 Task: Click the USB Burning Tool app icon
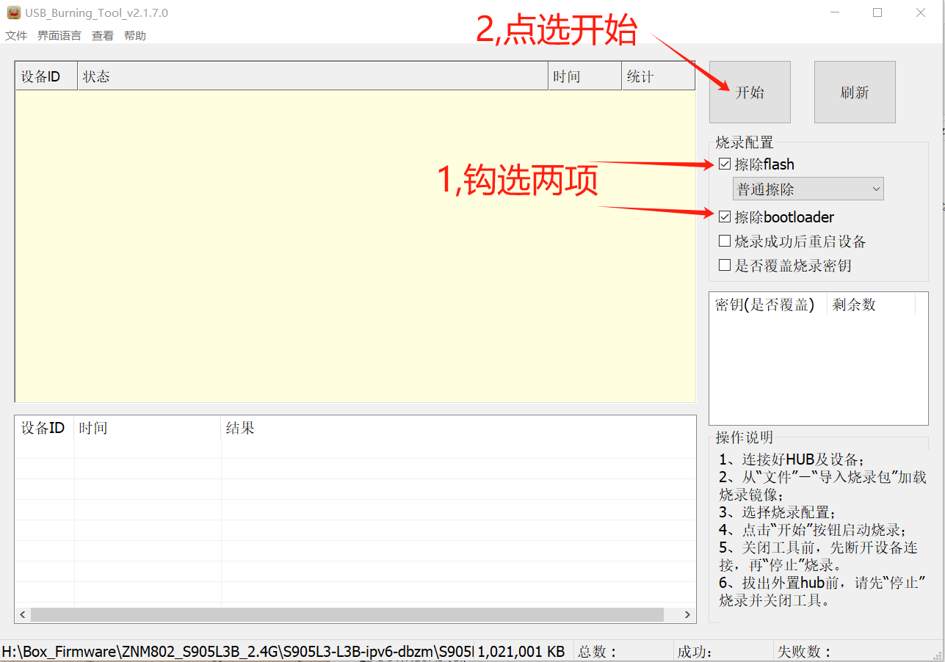point(13,12)
